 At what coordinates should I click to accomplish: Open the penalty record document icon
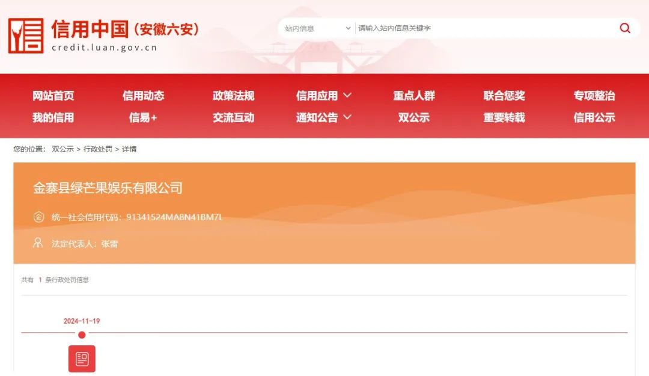(x=82, y=359)
